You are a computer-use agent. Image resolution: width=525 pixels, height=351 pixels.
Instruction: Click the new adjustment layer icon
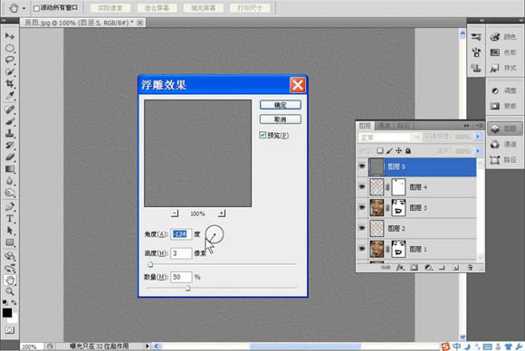428,268
